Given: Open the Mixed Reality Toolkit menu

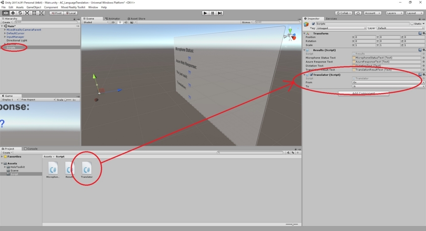Looking at the screenshot, I should 73,7.
